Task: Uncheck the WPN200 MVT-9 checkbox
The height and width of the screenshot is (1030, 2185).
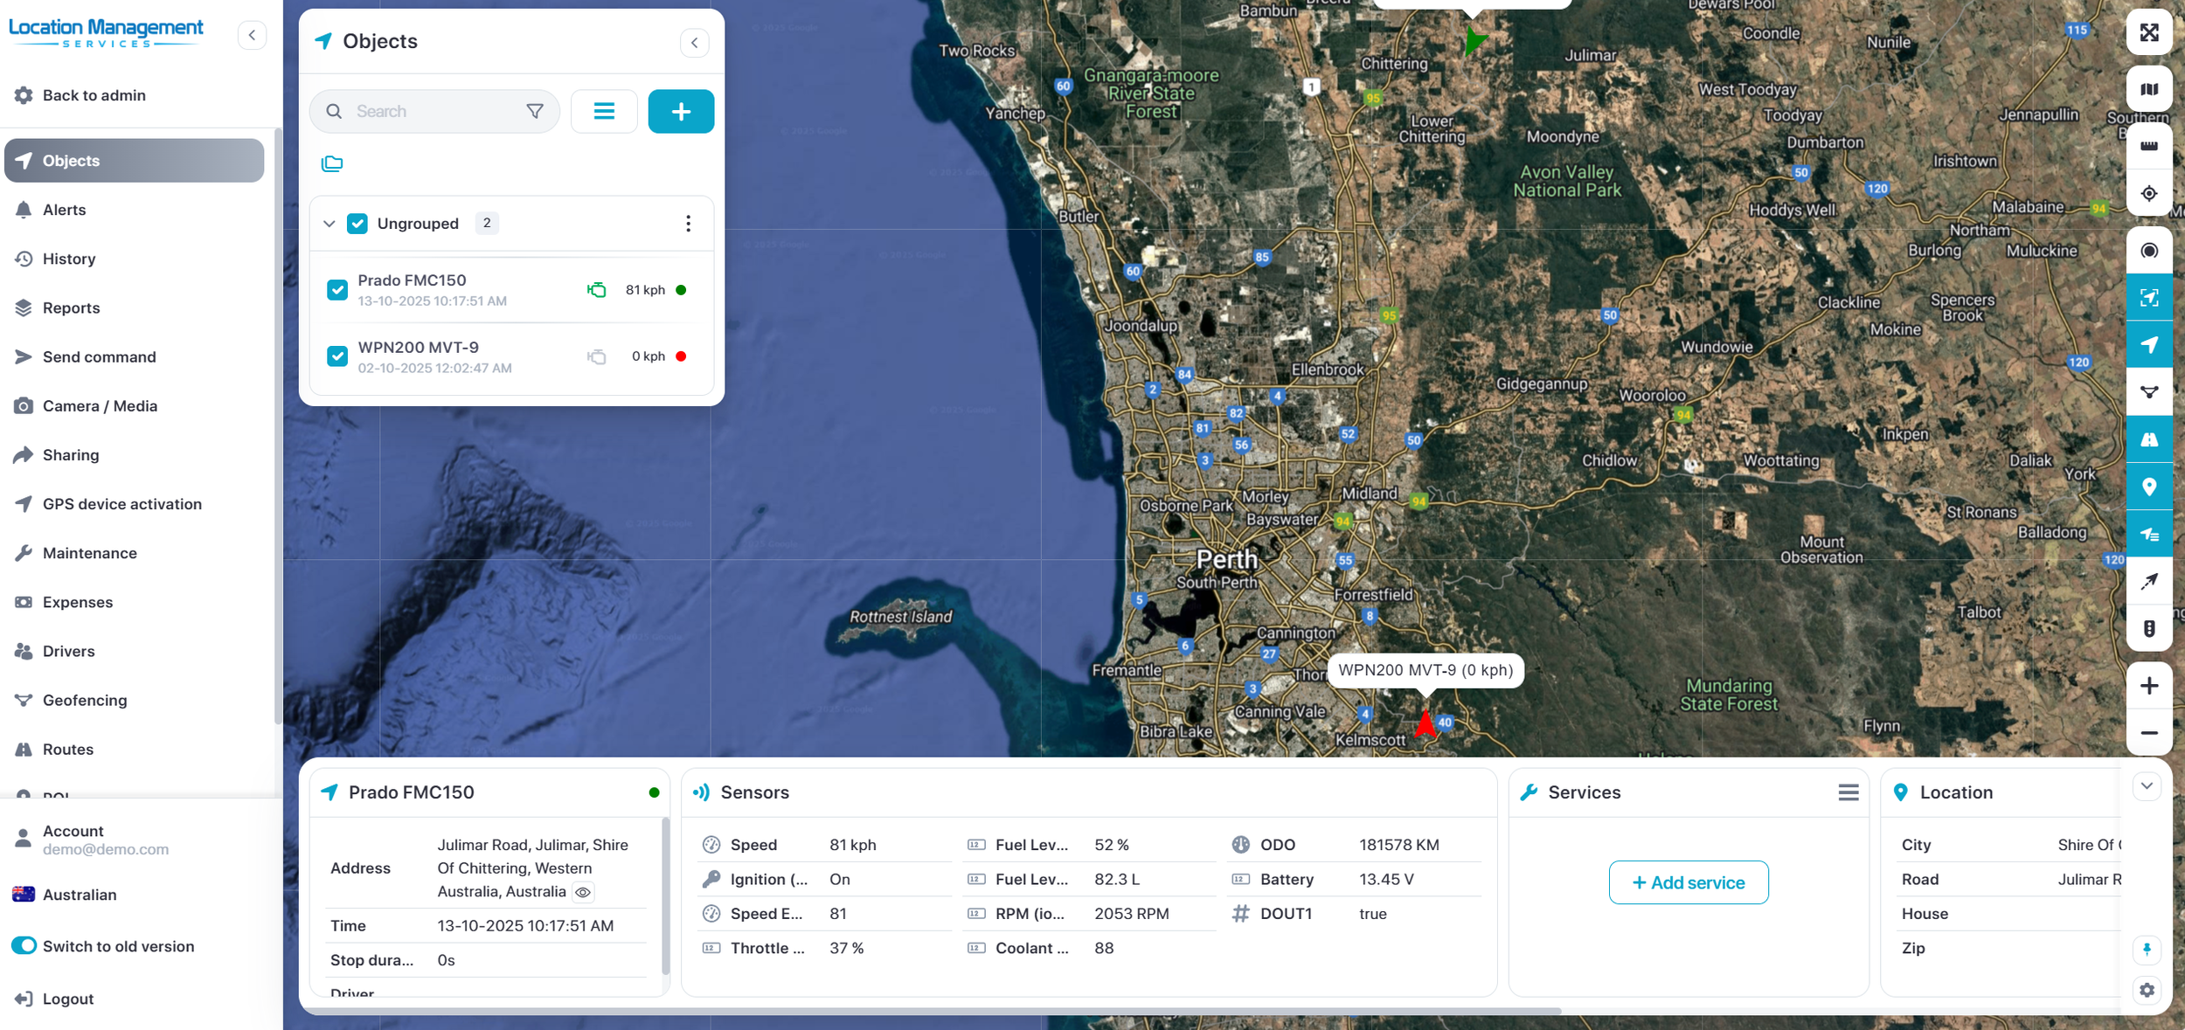Action: 337,356
